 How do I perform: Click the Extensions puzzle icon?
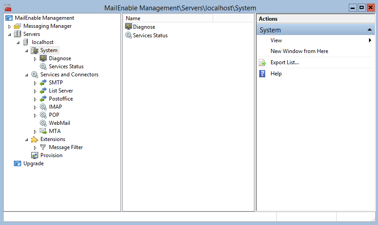click(x=35, y=139)
